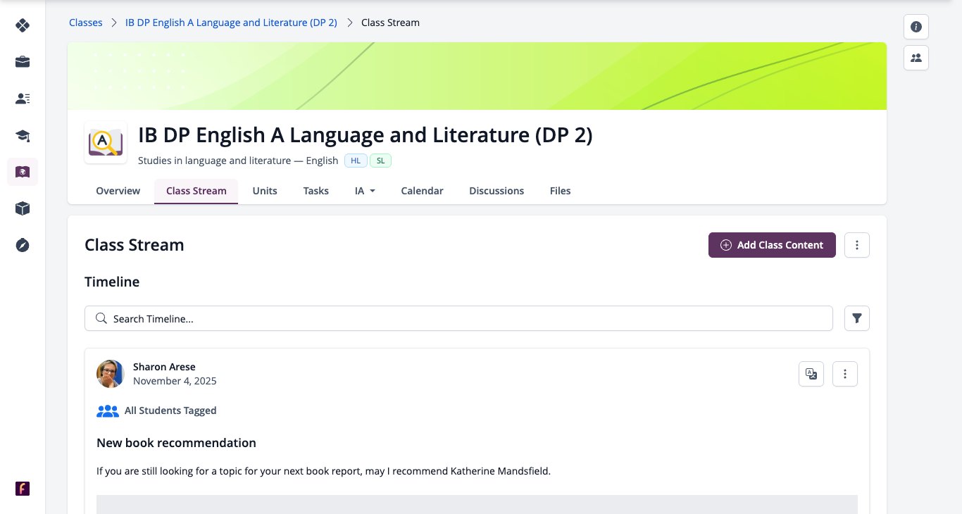Click All Students Tagged people icon
Image resolution: width=962 pixels, height=514 pixels.
point(108,411)
